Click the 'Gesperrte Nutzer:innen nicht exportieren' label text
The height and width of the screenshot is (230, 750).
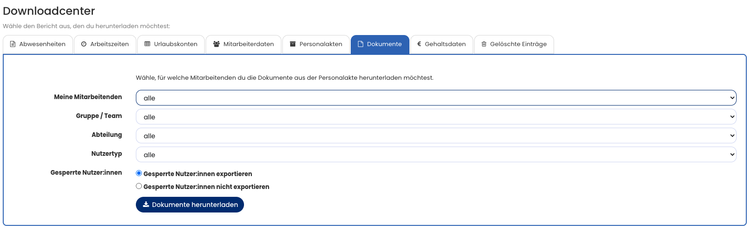click(206, 187)
